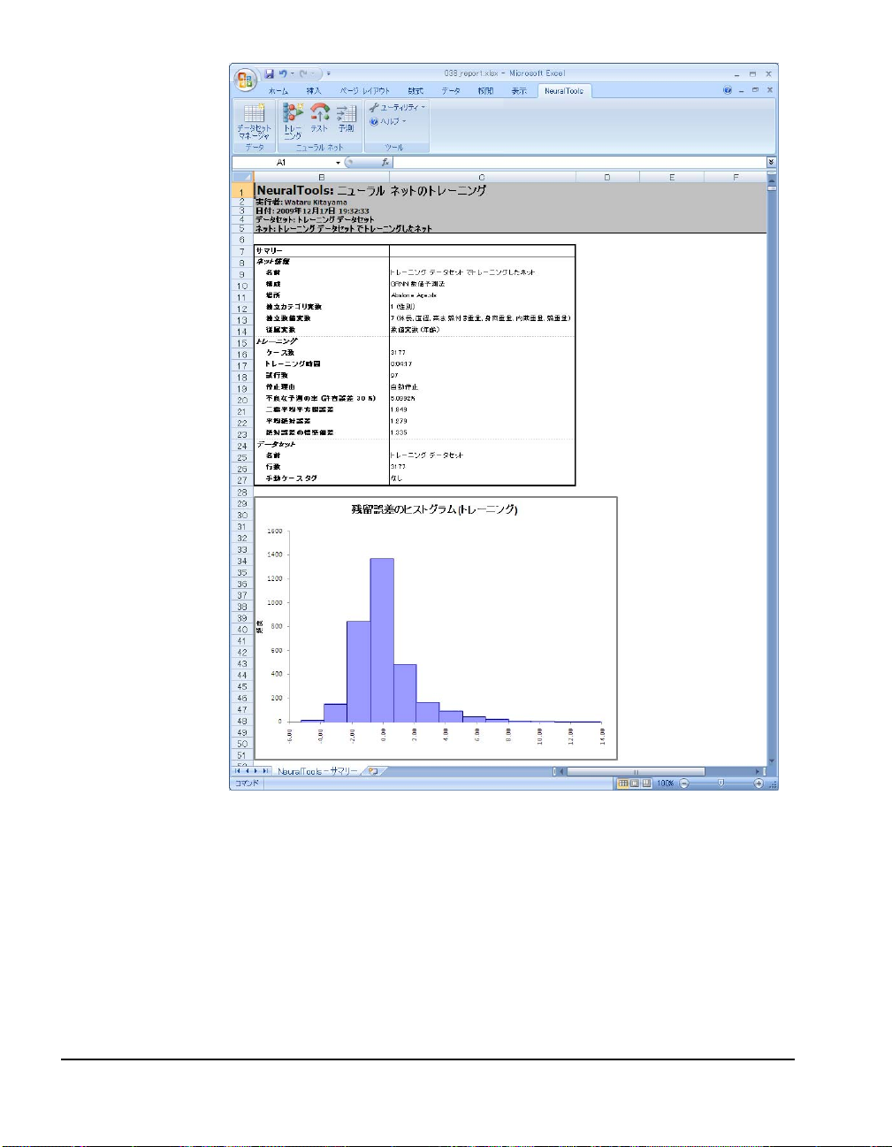Open the Name Box dropdown arrow
Screen dimensions: 892x1147
point(338,163)
